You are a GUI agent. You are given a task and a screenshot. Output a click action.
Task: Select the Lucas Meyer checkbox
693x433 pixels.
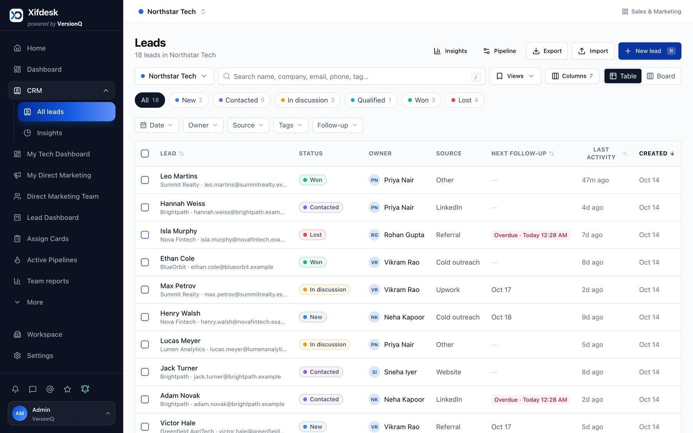(x=145, y=344)
